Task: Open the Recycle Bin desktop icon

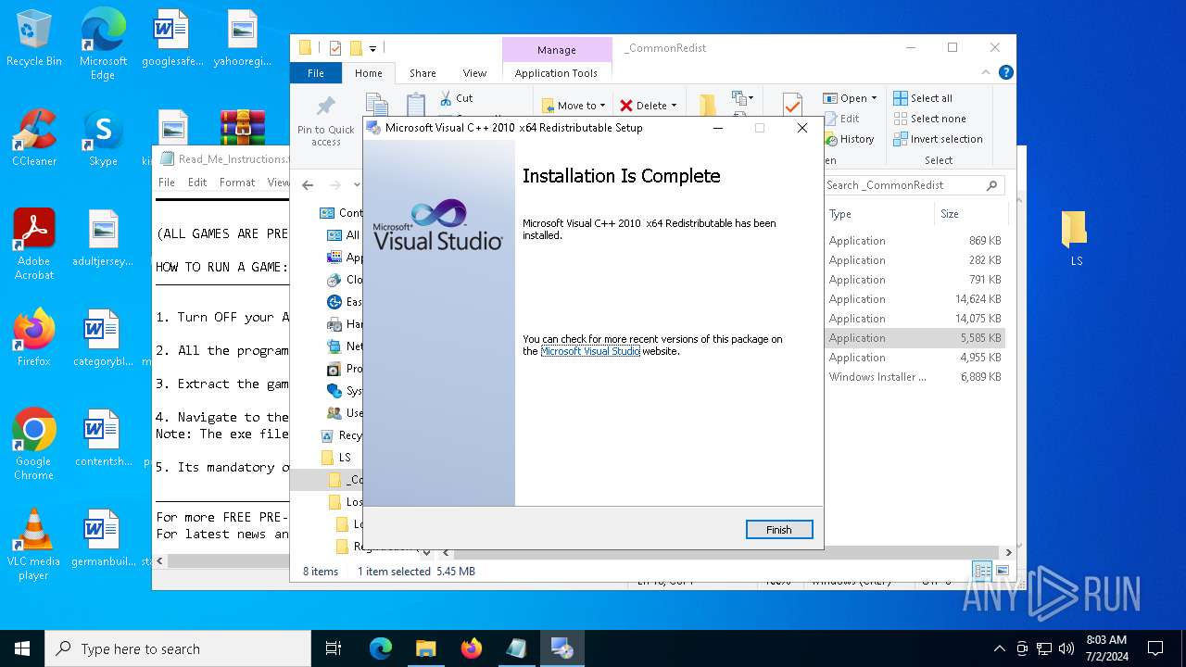Action: pyautogui.click(x=34, y=39)
